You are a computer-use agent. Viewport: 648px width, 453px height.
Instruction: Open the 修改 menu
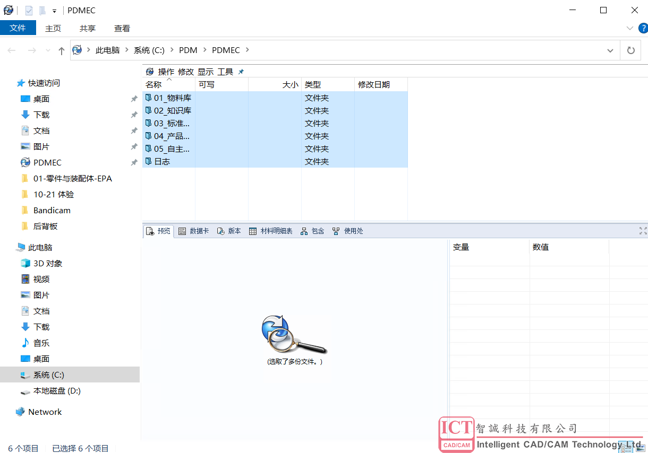point(186,72)
